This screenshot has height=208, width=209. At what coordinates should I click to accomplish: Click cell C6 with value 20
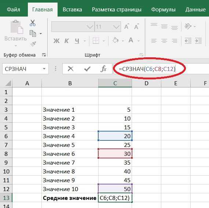[x=115, y=136]
